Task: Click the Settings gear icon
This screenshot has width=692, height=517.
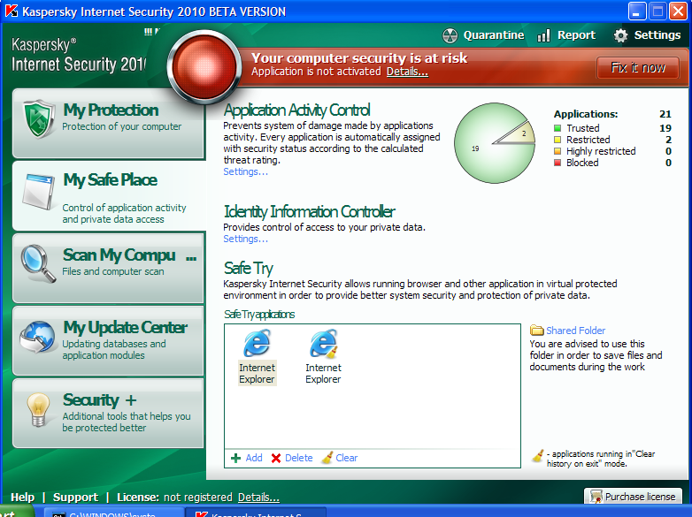Action: [621, 35]
